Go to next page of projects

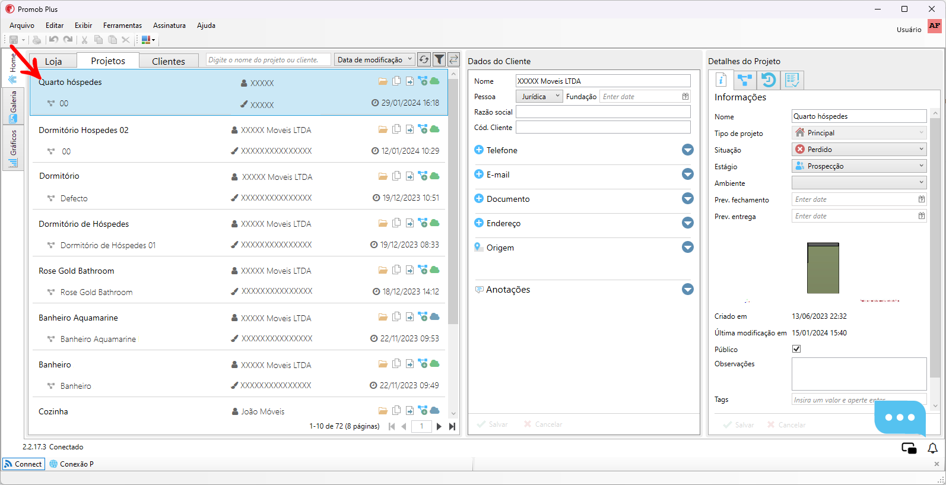pos(439,426)
